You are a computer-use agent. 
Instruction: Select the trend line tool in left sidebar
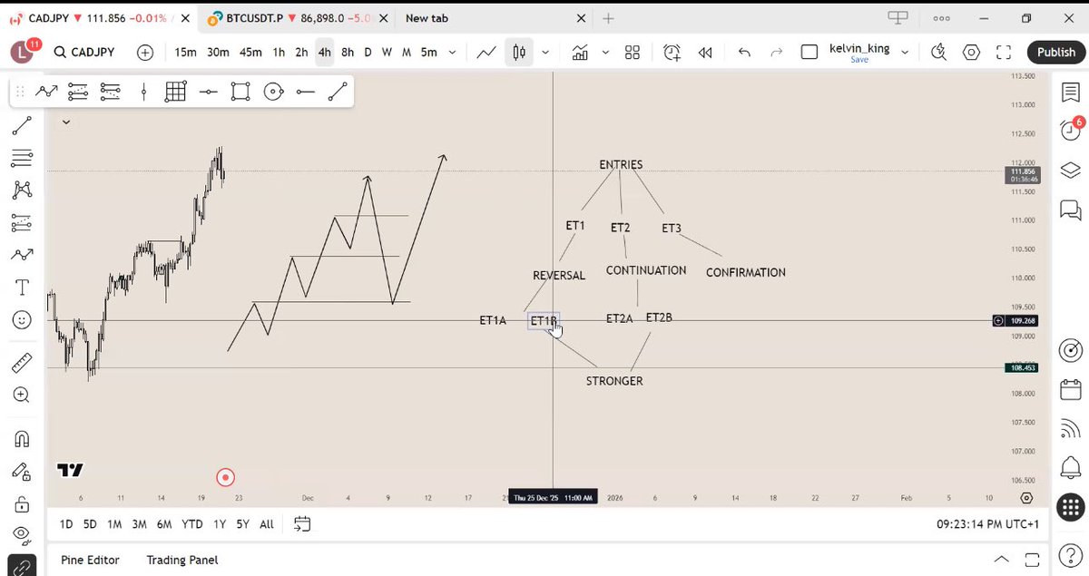point(22,126)
